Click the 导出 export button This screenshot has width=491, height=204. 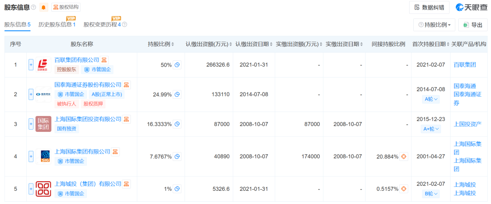[x=473, y=25]
